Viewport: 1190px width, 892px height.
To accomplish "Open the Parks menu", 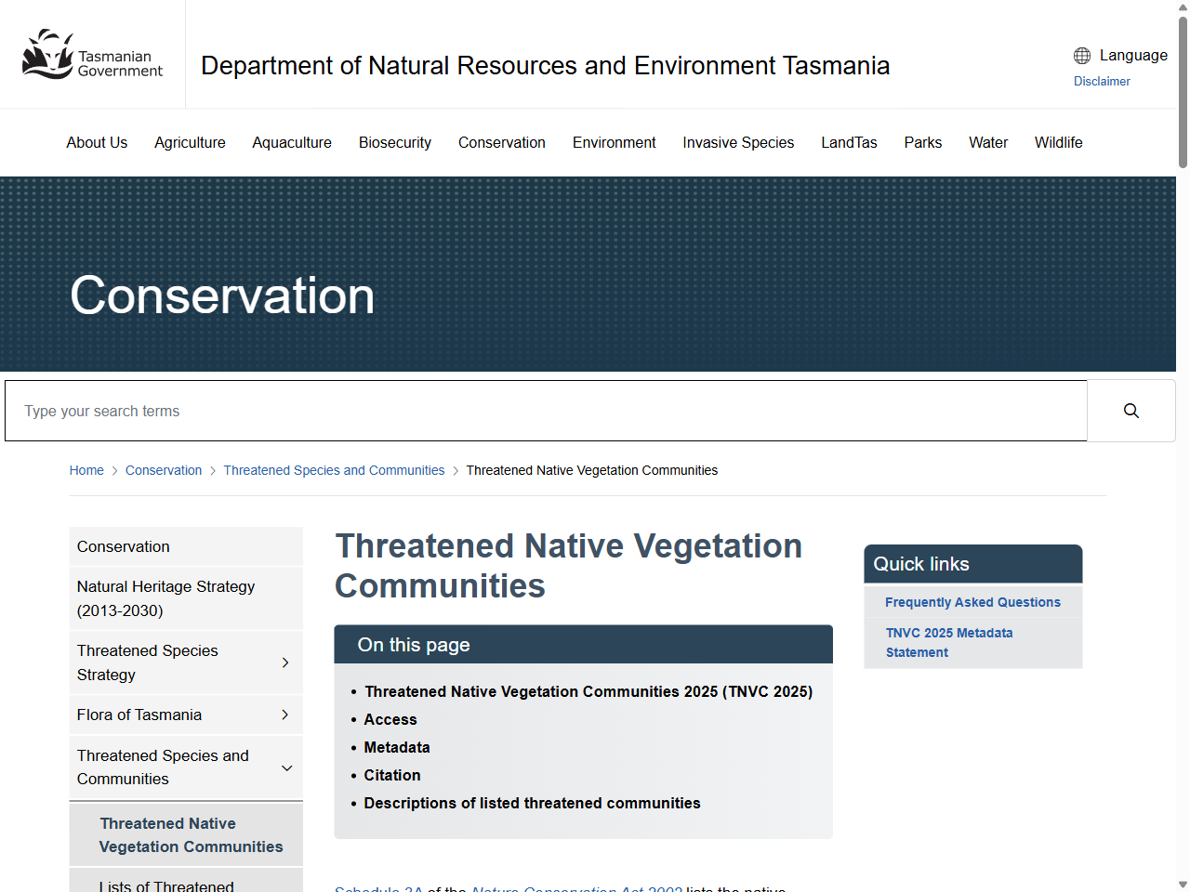I will coord(923,142).
